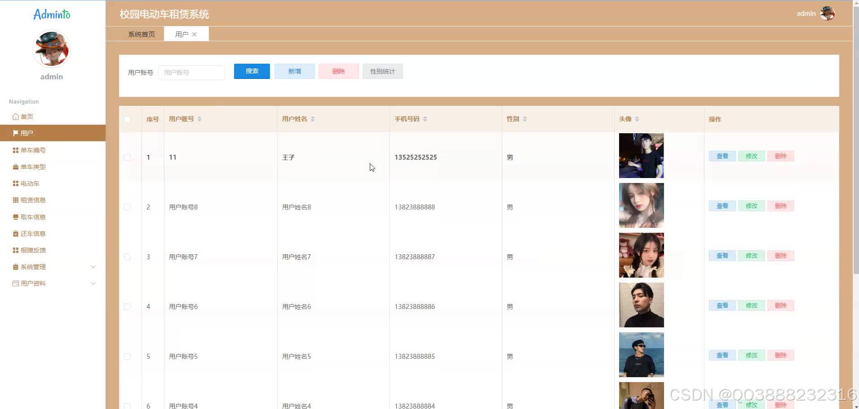
Task: Open 取车信息 icon in sidebar
Action: point(16,217)
